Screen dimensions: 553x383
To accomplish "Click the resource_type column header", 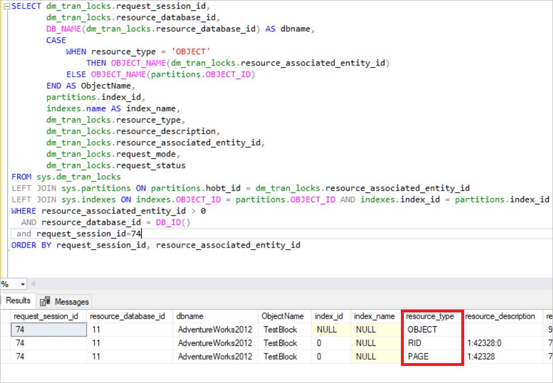I will (430, 316).
